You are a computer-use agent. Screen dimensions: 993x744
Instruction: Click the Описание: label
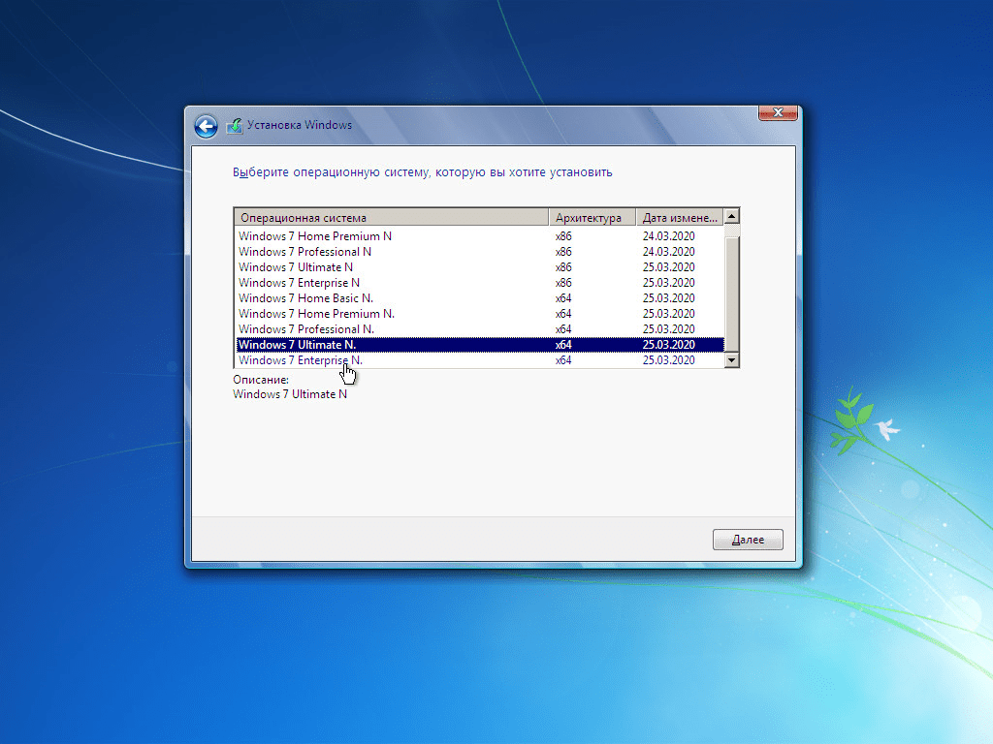(261, 380)
